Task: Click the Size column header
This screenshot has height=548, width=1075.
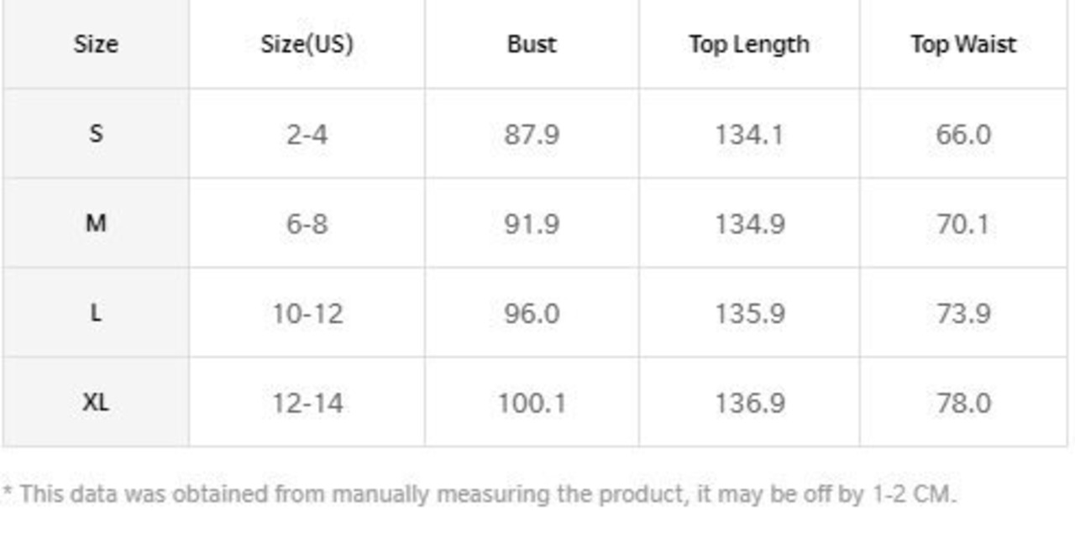Action: (96, 44)
